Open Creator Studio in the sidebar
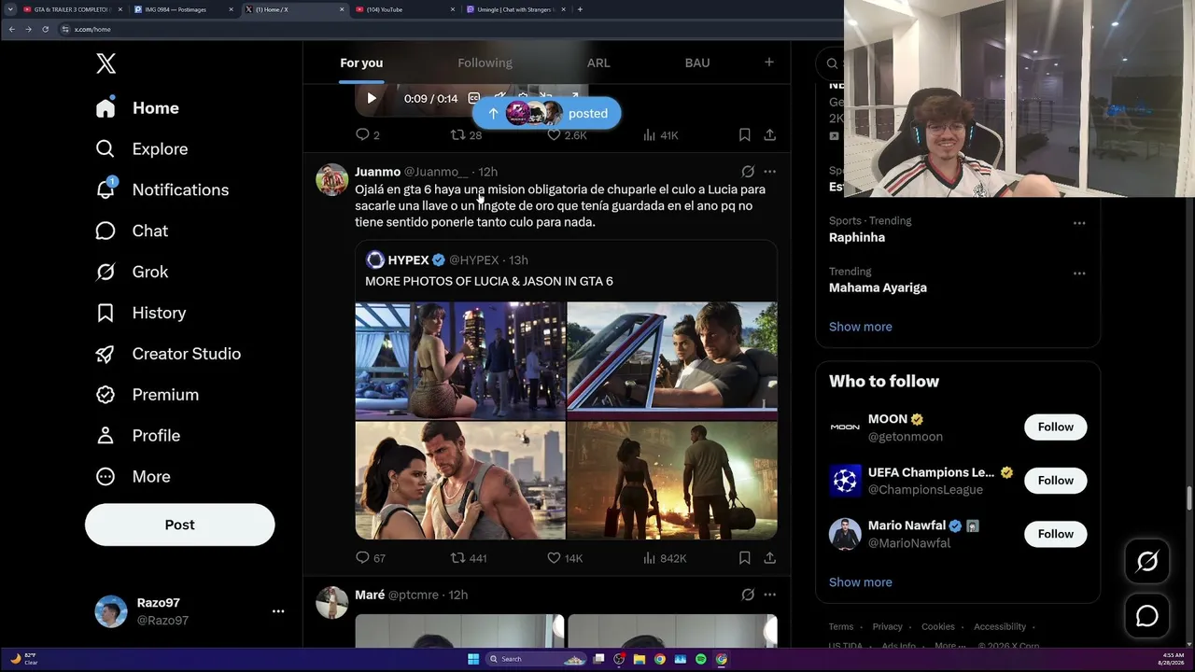This screenshot has height=672, width=1195. point(168,354)
